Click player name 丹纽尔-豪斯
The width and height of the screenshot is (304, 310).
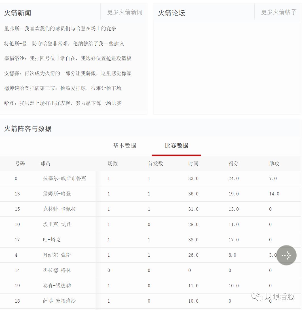[x=57, y=255]
